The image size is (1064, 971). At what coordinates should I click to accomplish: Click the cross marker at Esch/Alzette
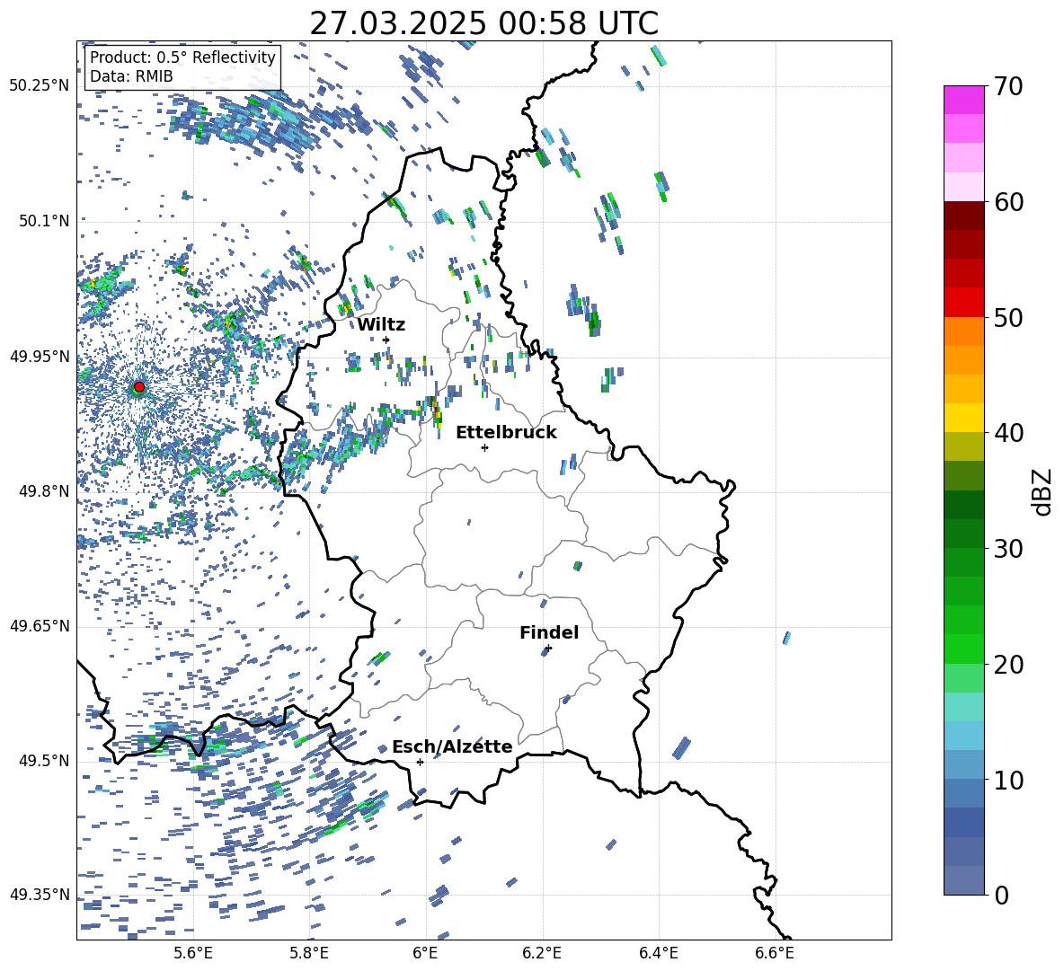click(x=420, y=762)
